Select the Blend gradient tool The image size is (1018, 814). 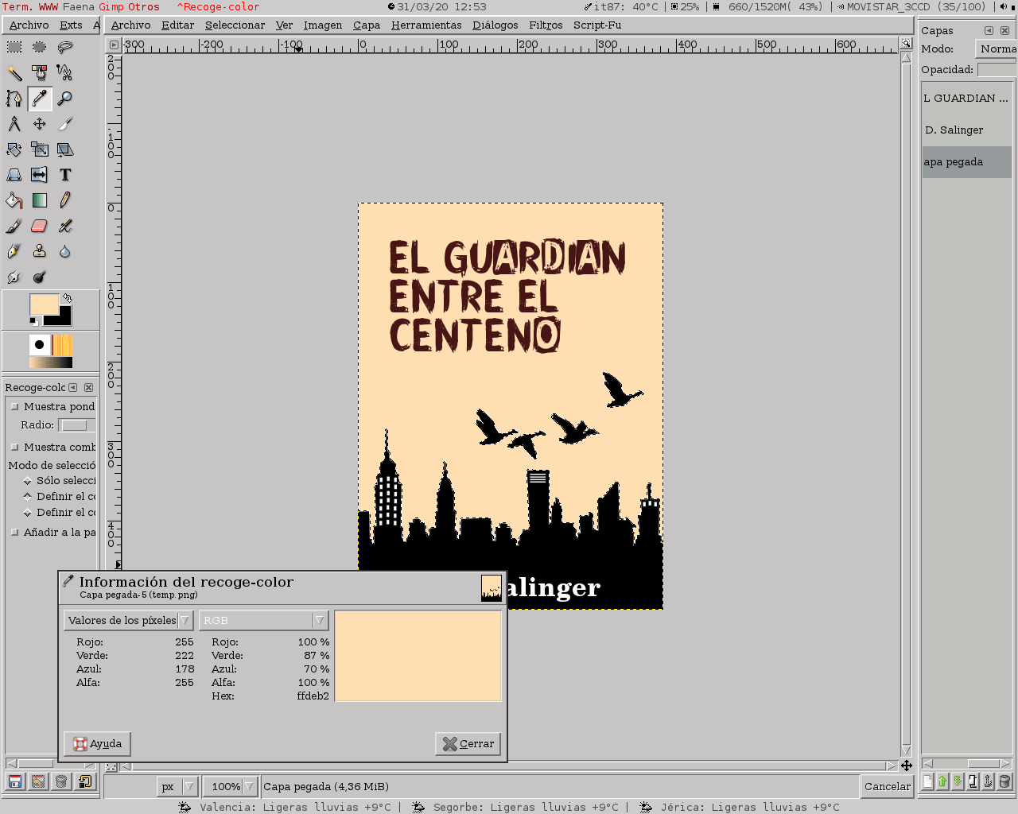click(x=40, y=200)
